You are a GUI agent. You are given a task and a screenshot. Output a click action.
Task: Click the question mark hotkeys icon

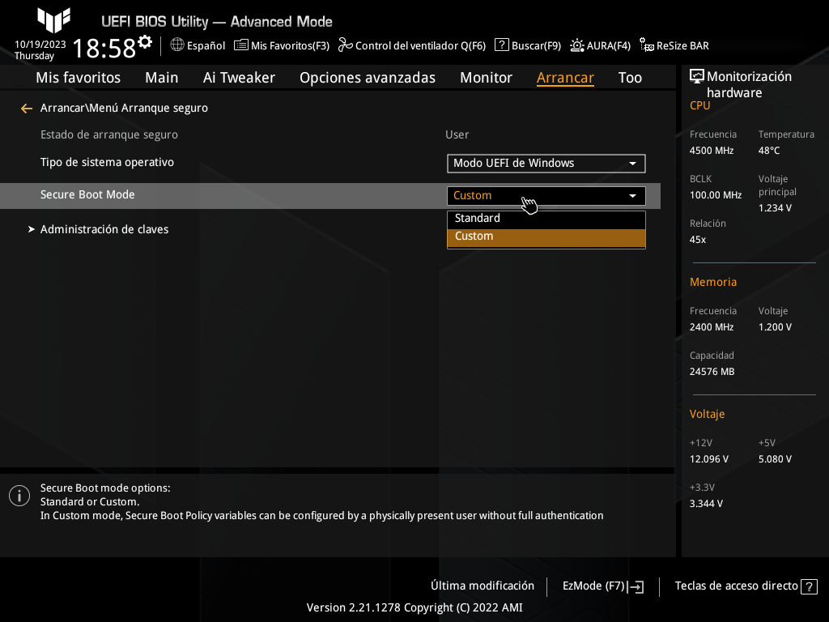pyautogui.click(x=808, y=586)
